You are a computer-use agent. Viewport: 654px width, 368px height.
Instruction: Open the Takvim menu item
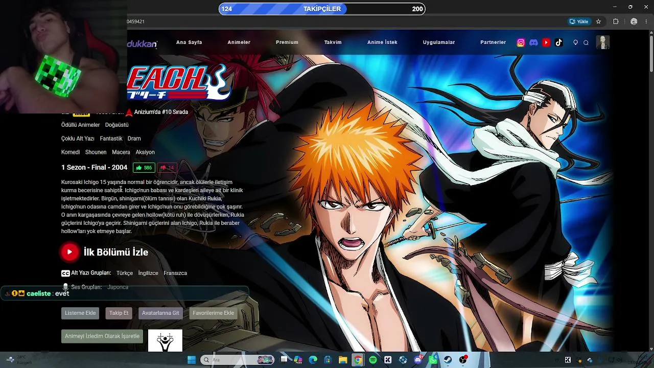(333, 42)
